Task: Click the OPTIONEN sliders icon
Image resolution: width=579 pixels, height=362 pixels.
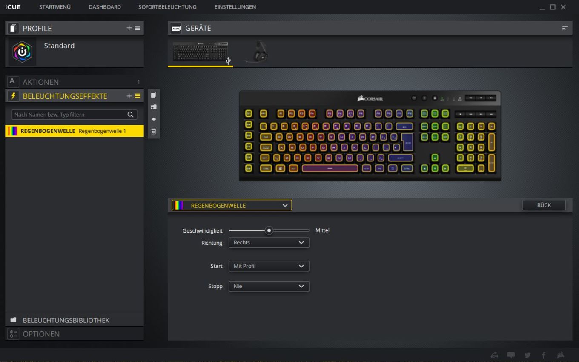Action: point(14,334)
